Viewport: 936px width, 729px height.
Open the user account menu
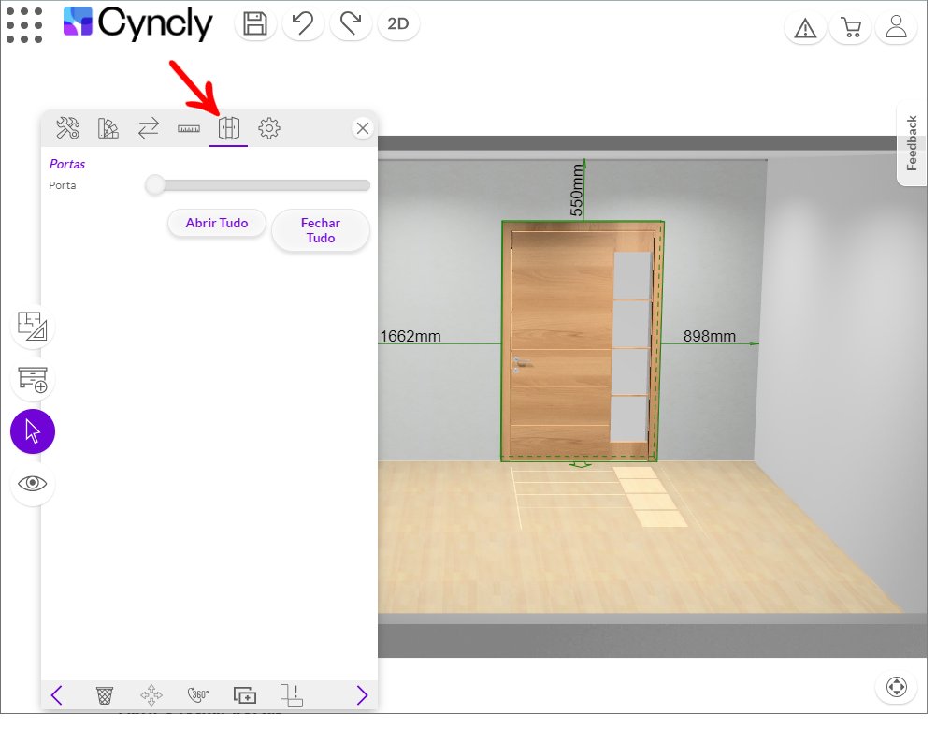[x=896, y=27]
